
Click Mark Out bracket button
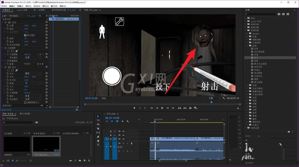pos(145,108)
